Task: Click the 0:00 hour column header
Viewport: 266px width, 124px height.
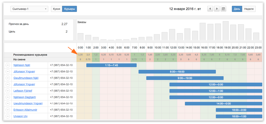Action: click(80, 48)
